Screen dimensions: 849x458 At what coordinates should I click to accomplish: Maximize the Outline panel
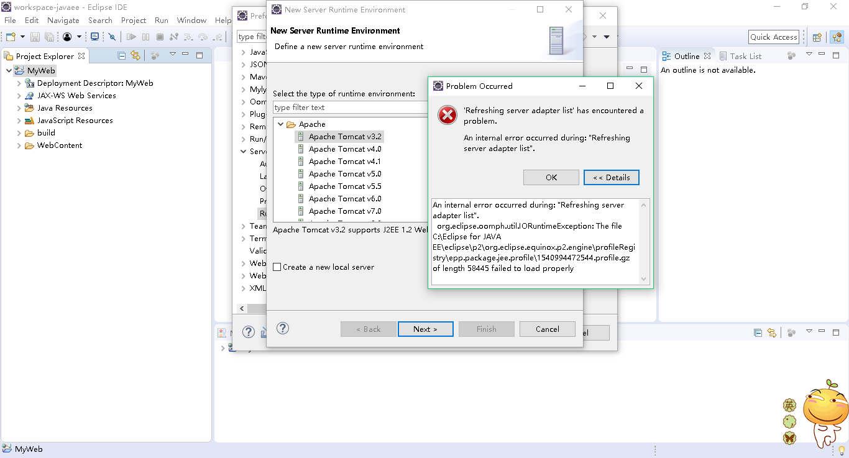click(x=836, y=55)
